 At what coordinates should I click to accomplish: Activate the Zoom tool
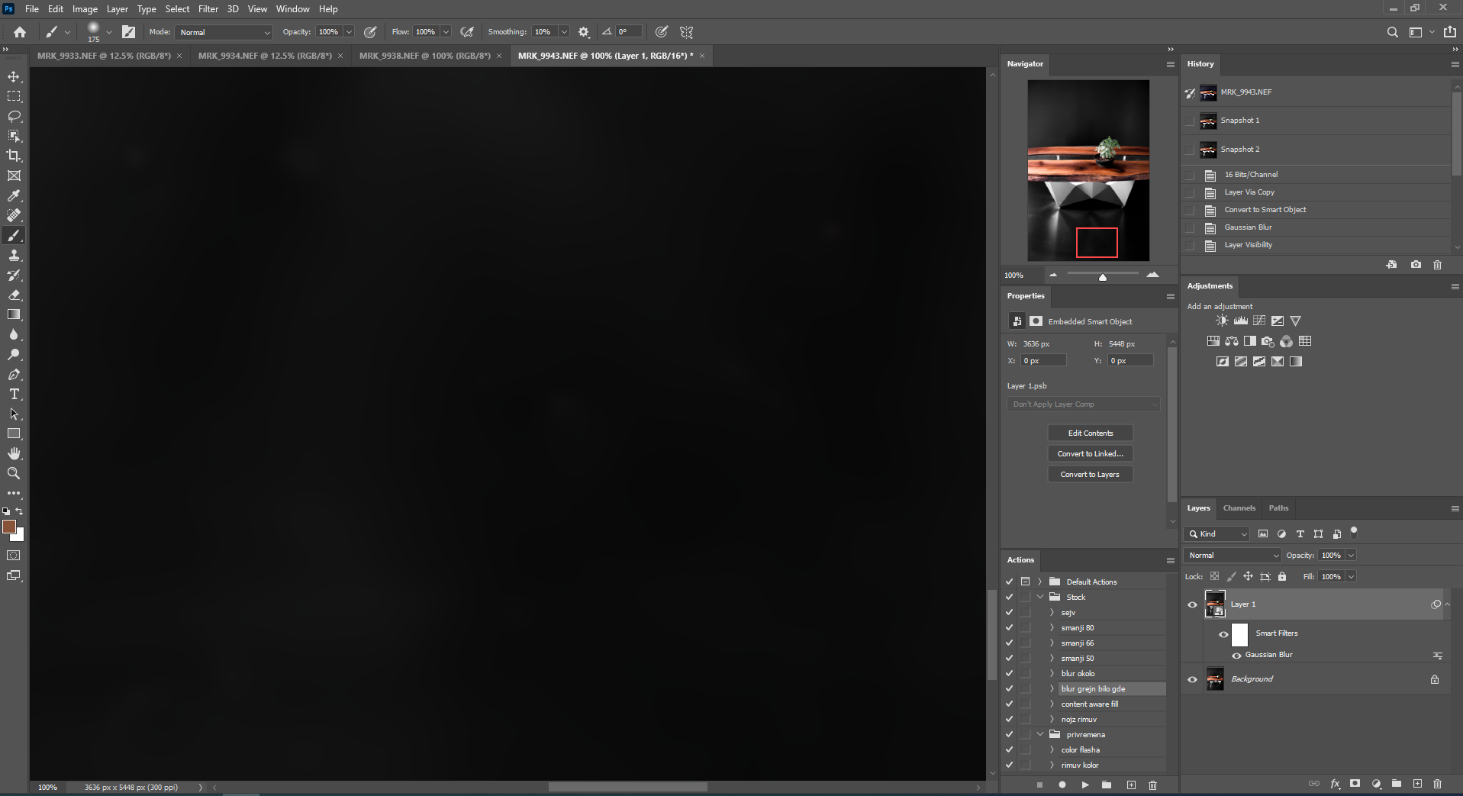pos(14,473)
